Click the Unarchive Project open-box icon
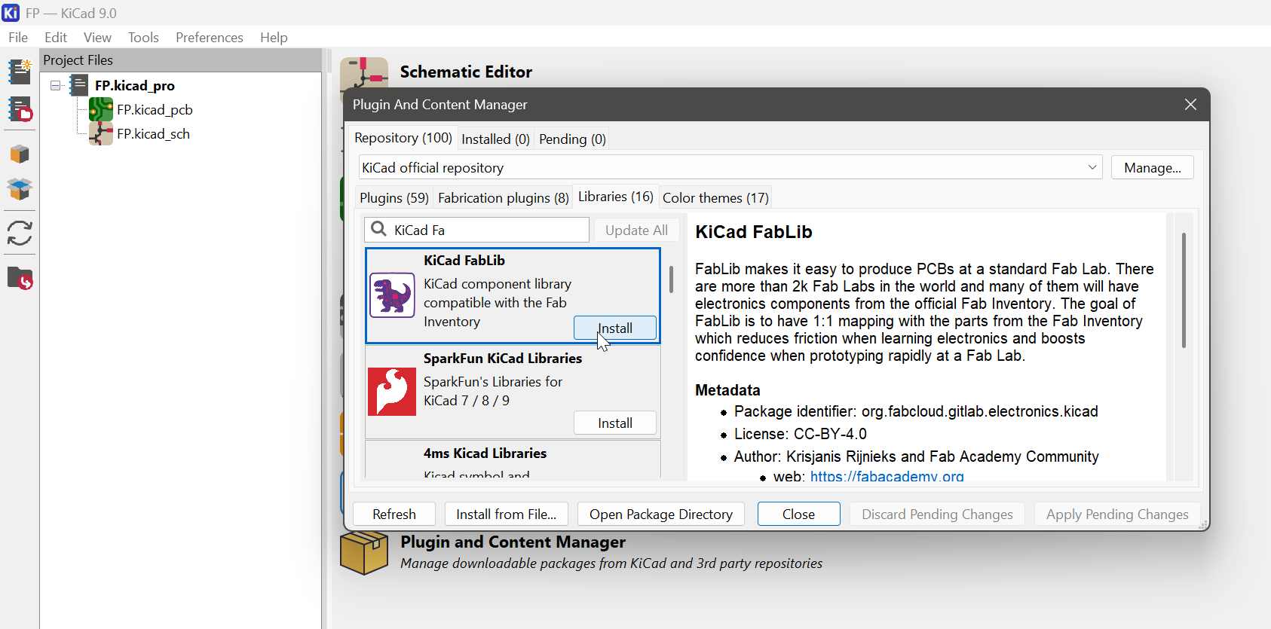This screenshot has height=629, width=1271. 20,189
